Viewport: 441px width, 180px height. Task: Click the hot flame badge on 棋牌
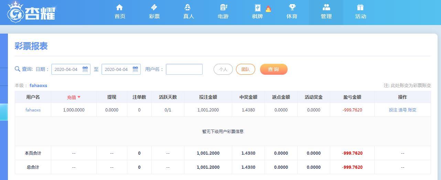pyautogui.click(x=268, y=9)
